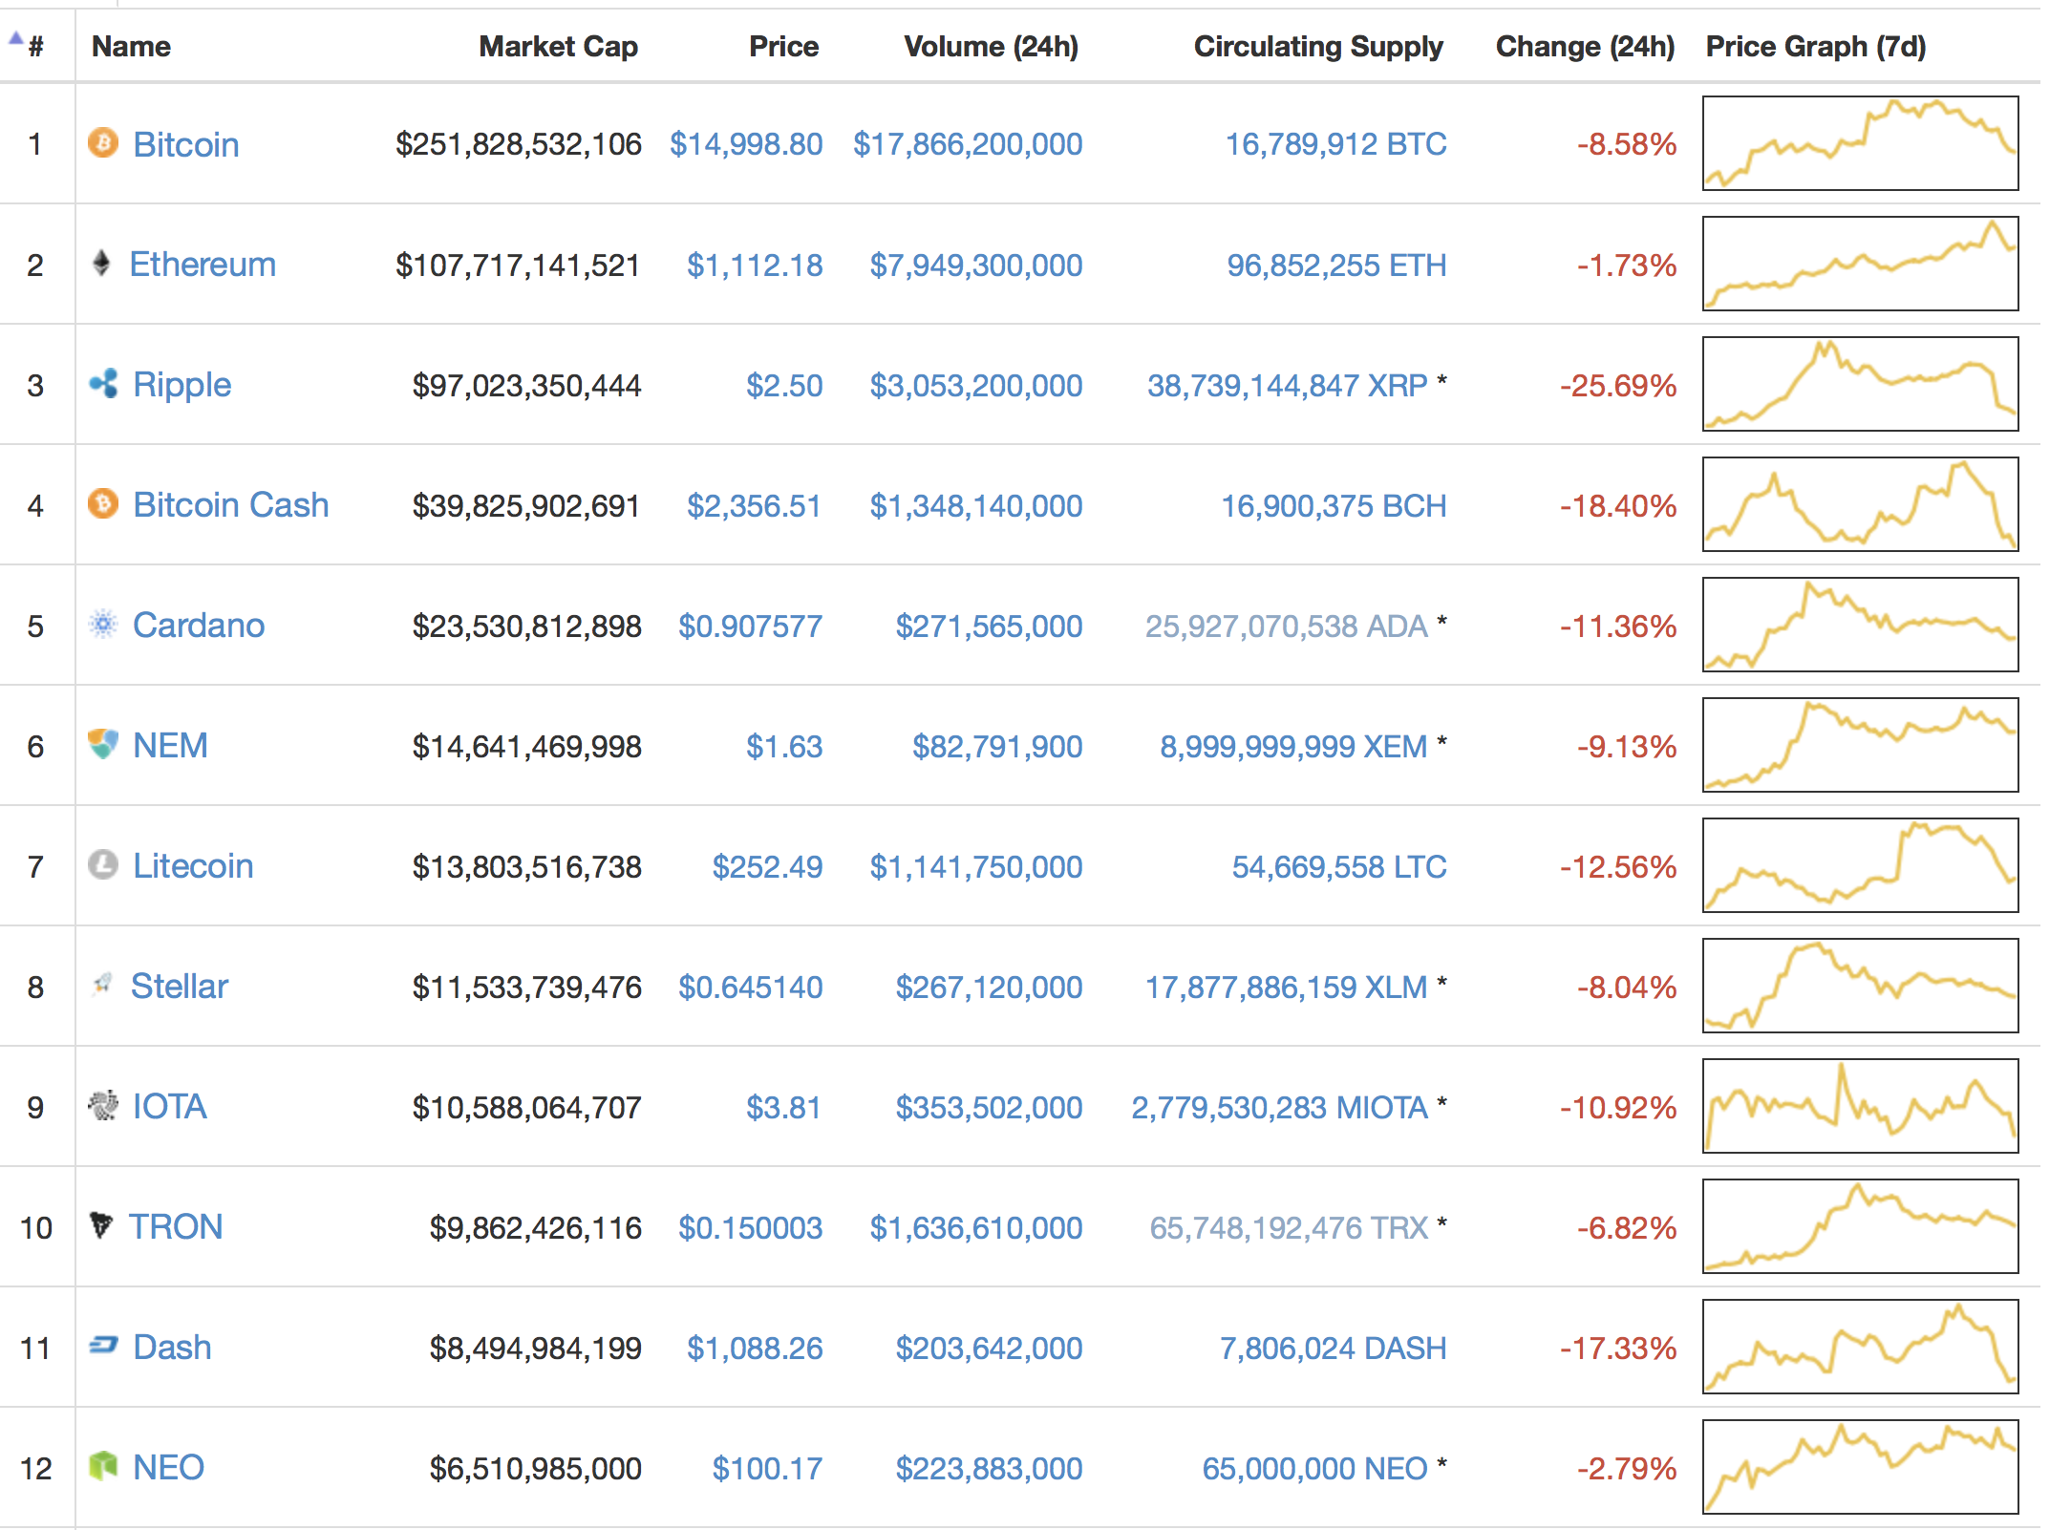Open Cardano's 7-day price graph
Image resolution: width=2071 pixels, height=1530 pixels.
click(1860, 625)
